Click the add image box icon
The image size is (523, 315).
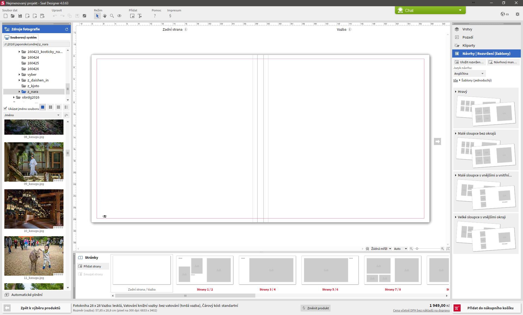(x=132, y=16)
